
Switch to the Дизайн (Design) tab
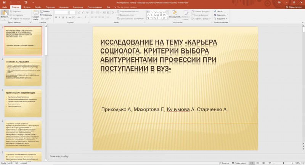(38, 7)
